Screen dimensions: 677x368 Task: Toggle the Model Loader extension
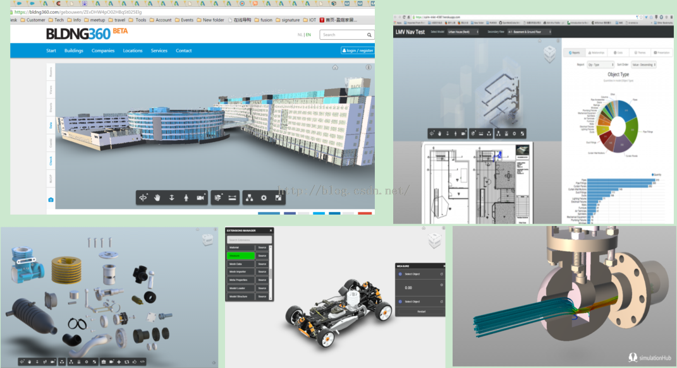click(x=240, y=288)
